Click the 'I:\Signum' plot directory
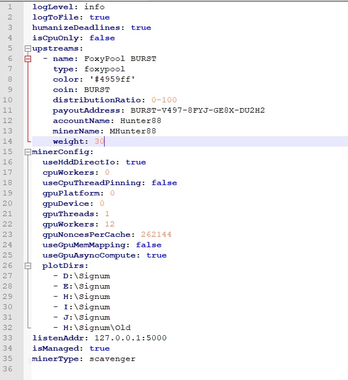This screenshot has height=380, width=348. [87, 307]
